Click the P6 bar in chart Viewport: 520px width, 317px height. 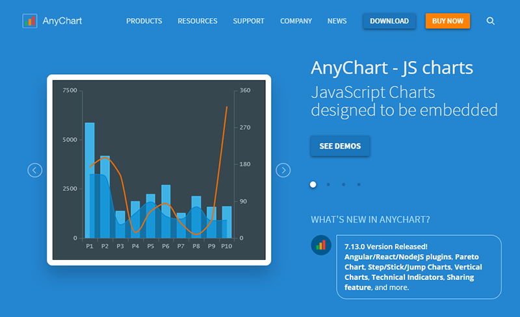tap(166, 212)
